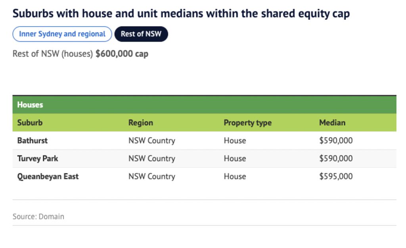This screenshot has width=406, height=248.
Task: Click House property type in Turvey Park row
Action: pos(235,158)
